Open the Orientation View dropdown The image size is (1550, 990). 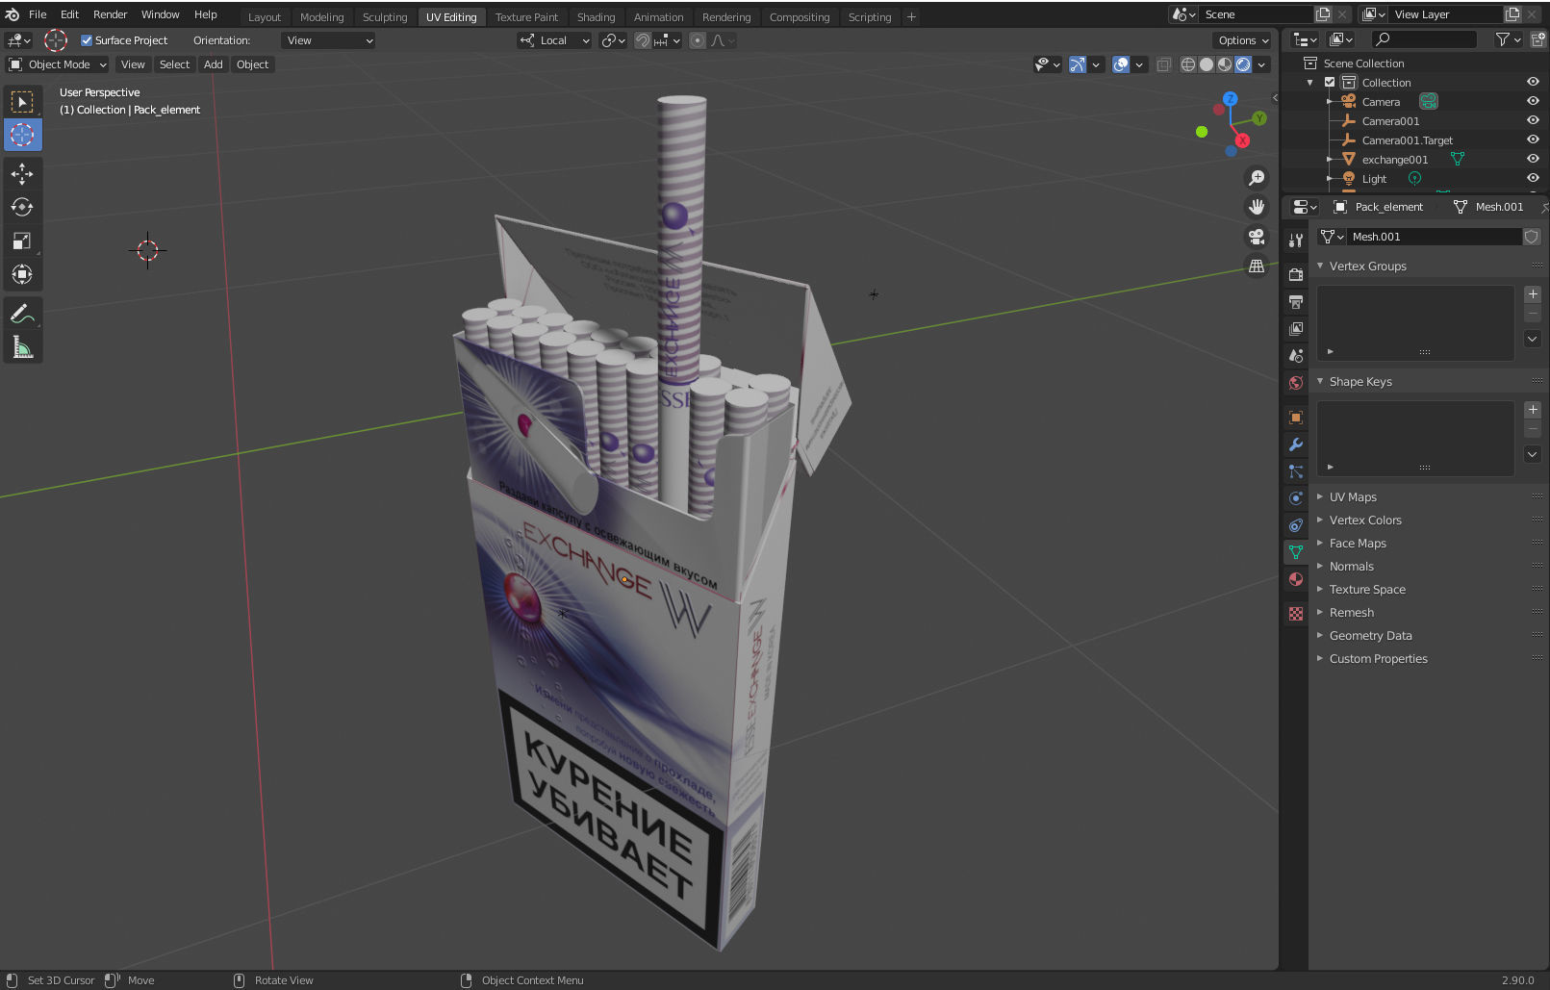tap(329, 40)
